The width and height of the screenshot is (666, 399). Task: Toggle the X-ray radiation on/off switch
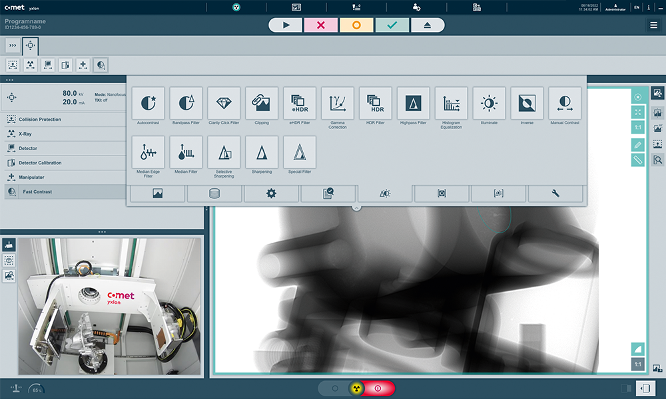[x=356, y=388]
